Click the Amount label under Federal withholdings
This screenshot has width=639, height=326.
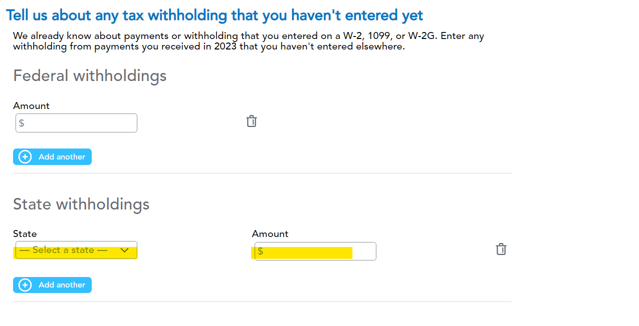pyautogui.click(x=31, y=106)
